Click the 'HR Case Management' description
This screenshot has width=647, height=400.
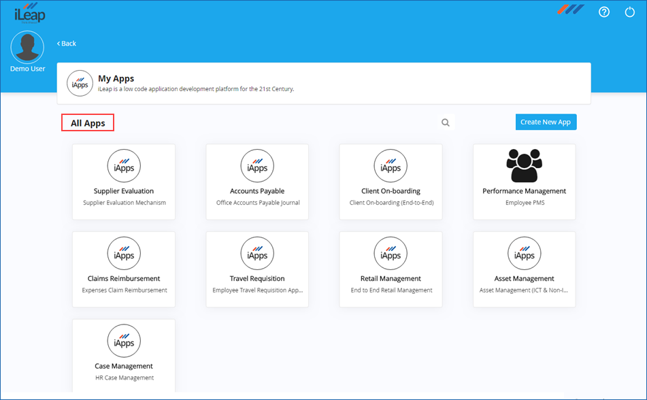(125, 378)
